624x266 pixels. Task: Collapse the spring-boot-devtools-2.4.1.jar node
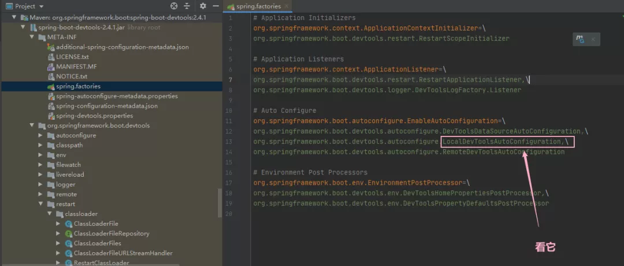point(23,28)
